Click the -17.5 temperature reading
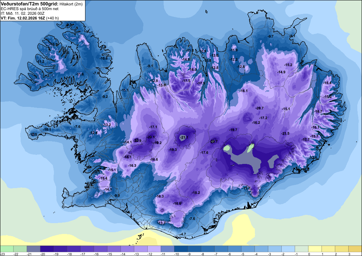The height and width of the screenshot is (256, 362). coord(186,81)
